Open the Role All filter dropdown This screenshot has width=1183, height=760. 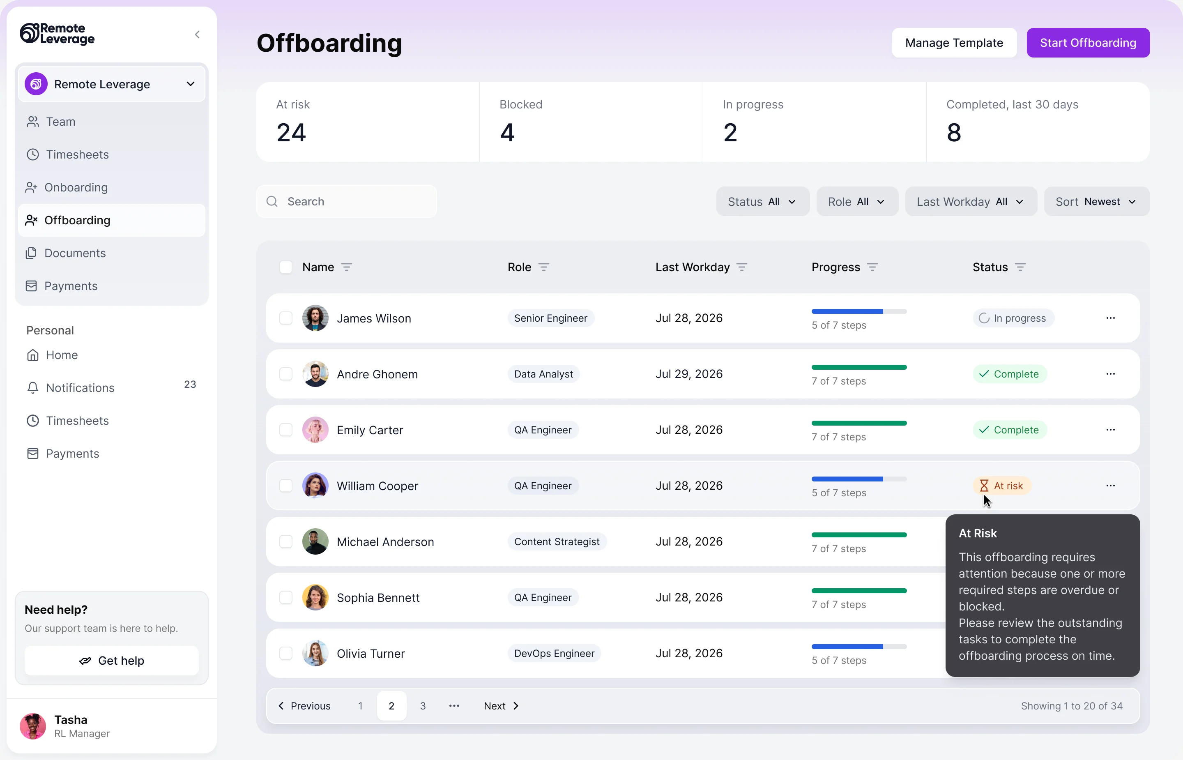[x=857, y=201]
